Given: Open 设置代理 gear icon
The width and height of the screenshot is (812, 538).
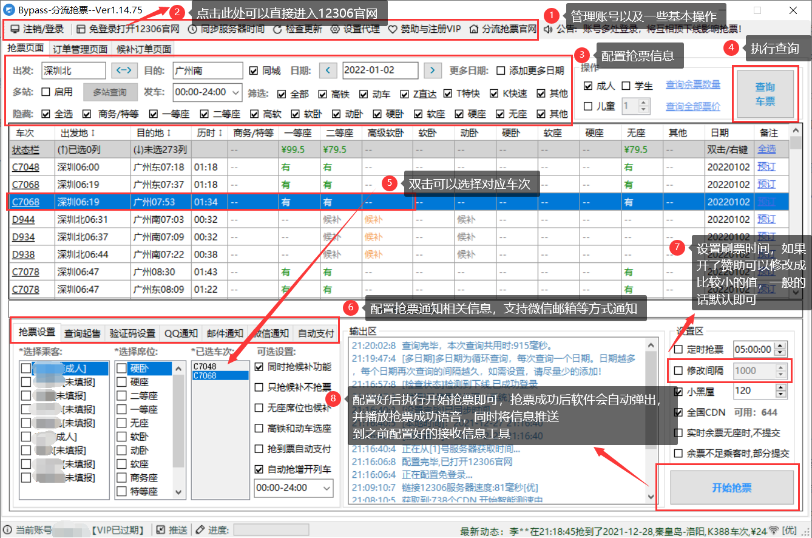Looking at the screenshot, I should 335,29.
